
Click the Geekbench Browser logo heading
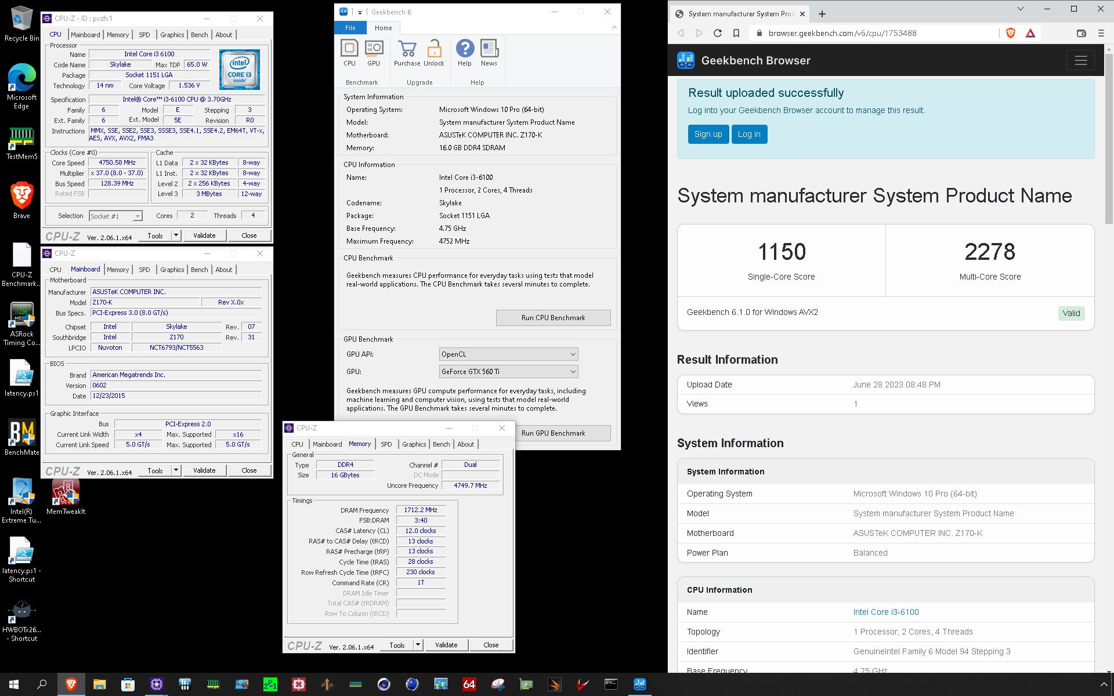click(744, 60)
